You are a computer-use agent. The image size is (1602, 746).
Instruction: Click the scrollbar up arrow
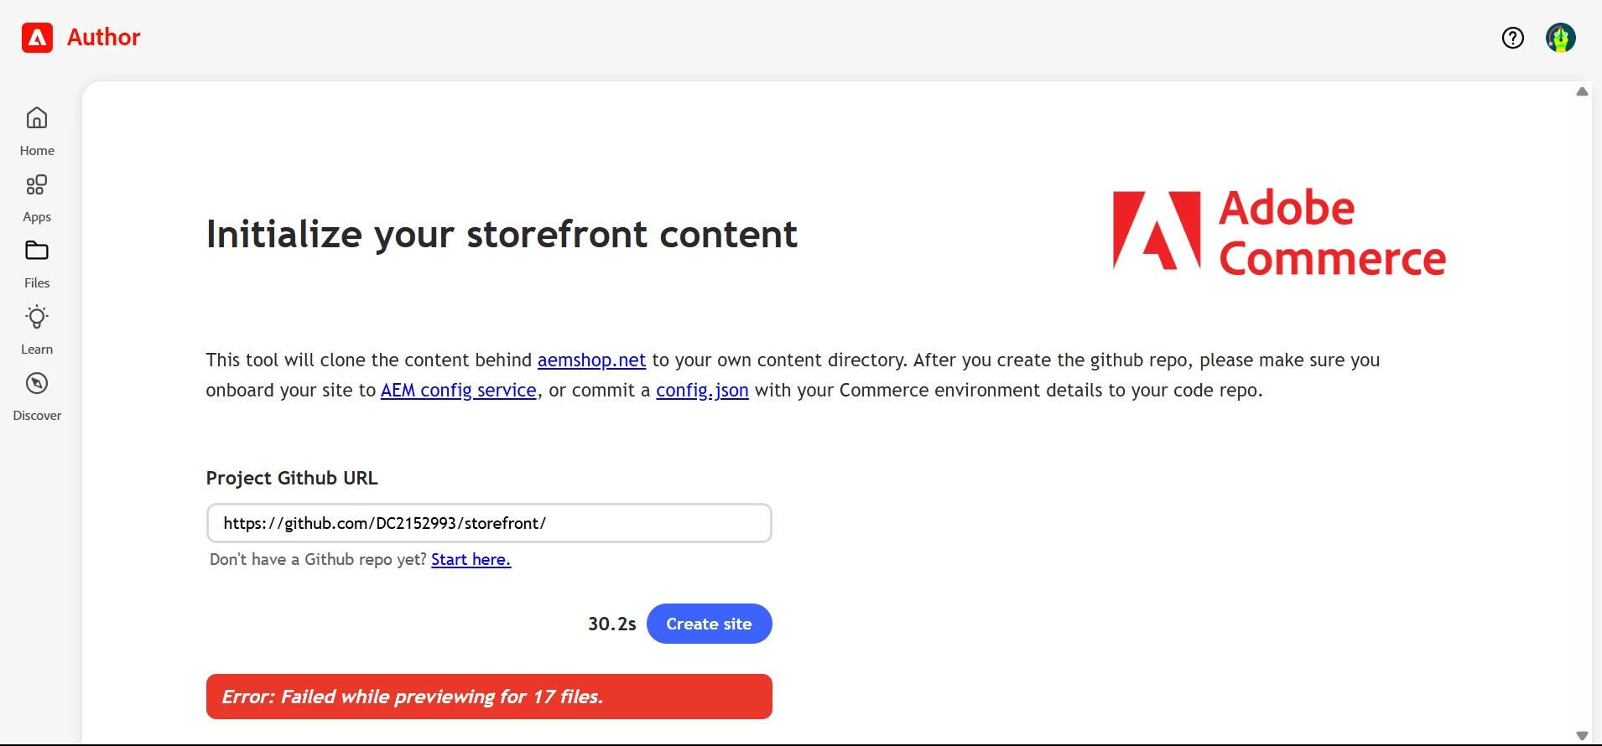[x=1582, y=91]
